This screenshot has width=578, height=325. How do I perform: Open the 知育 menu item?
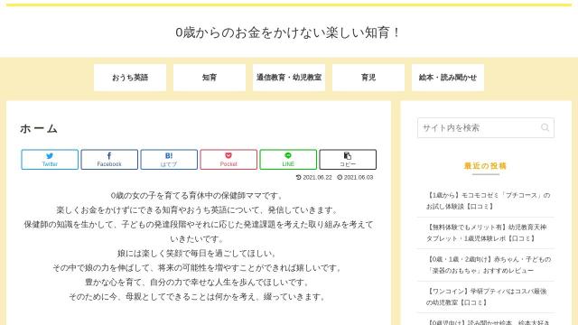210,78
